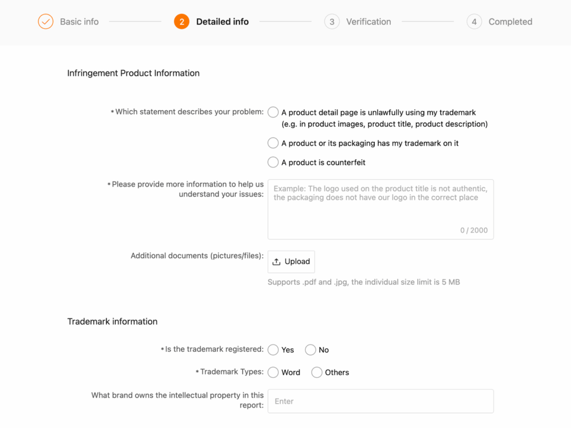
Task: Open the Basic info step label
Action: click(79, 22)
